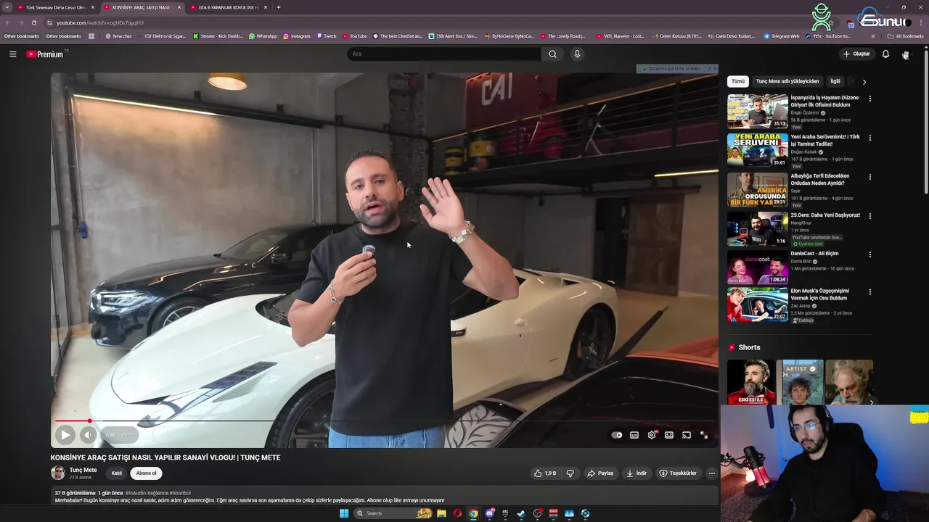This screenshot has height=522, width=929.
Task: Open Yeni Araba Serüvenimiz video thumbnail
Action: (758, 150)
